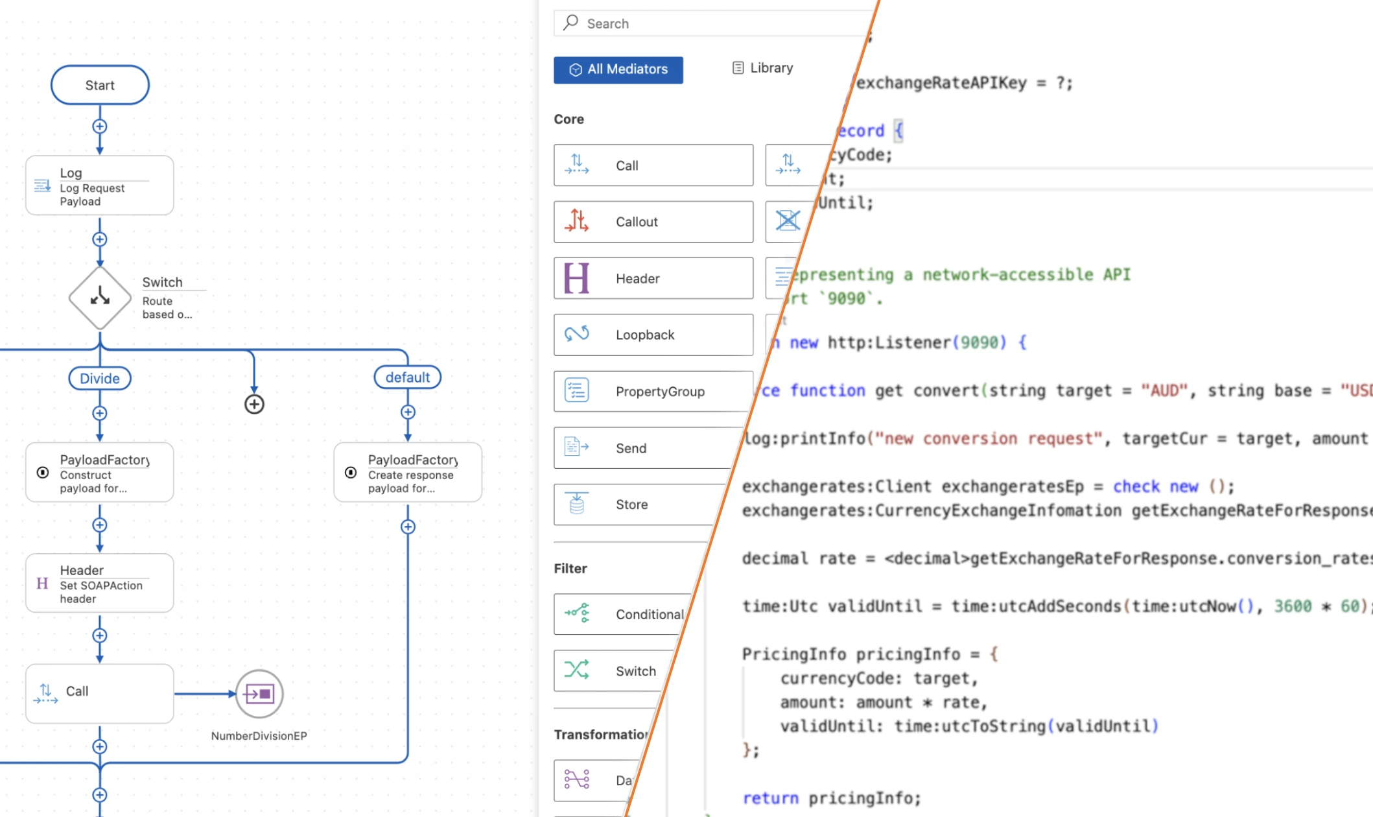Add Store mediator from palette
The height and width of the screenshot is (817, 1373).
[x=639, y=504]
